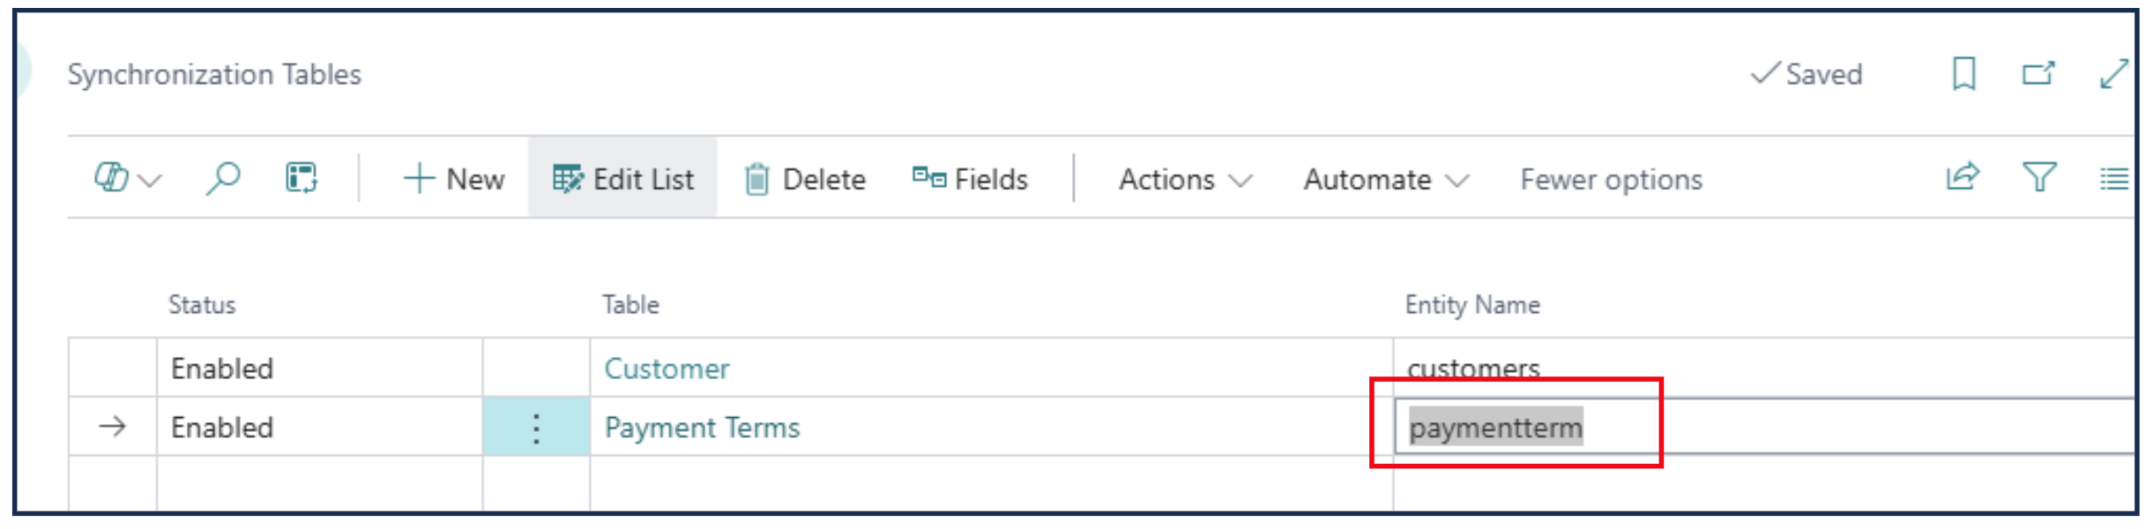The image size is (2153, 529).
Task: Open page in new window icon
Action: (2038, 74)
